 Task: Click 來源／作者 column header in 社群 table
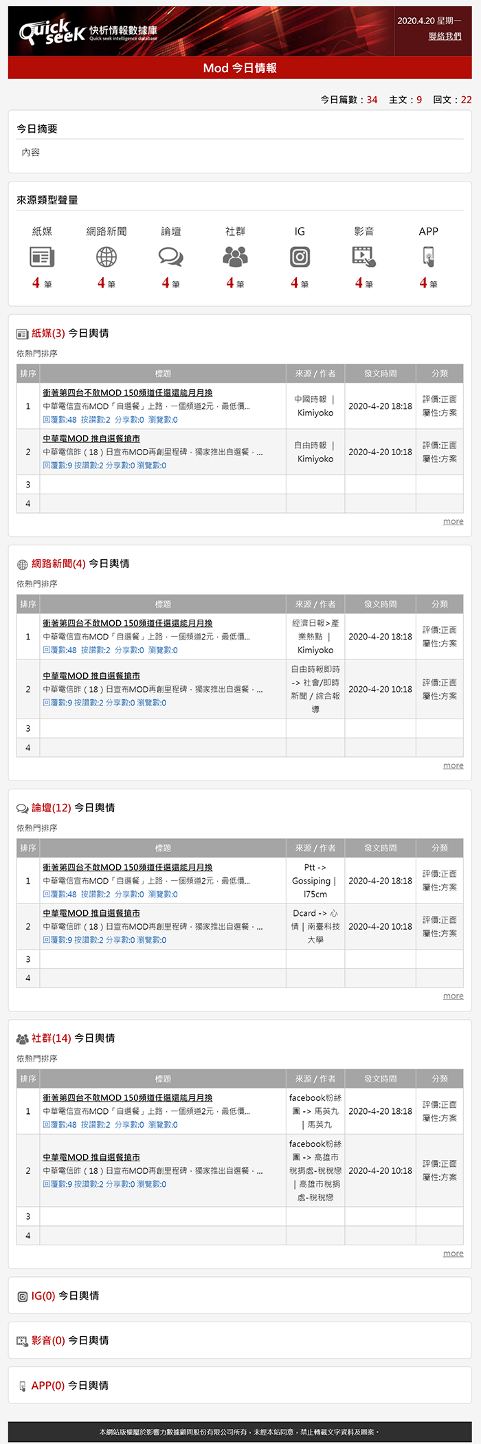click(315, 1078)
